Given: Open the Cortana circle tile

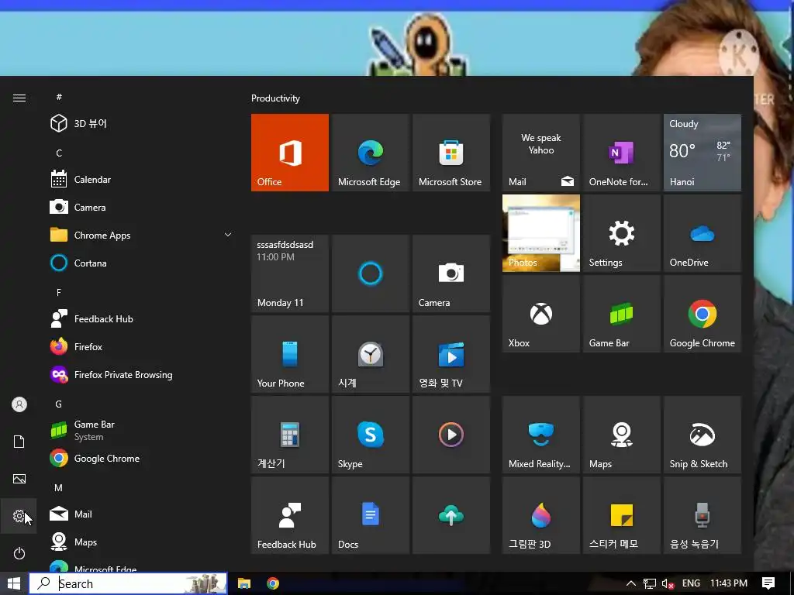Looking at the screenshot, I should coord(370,273).
